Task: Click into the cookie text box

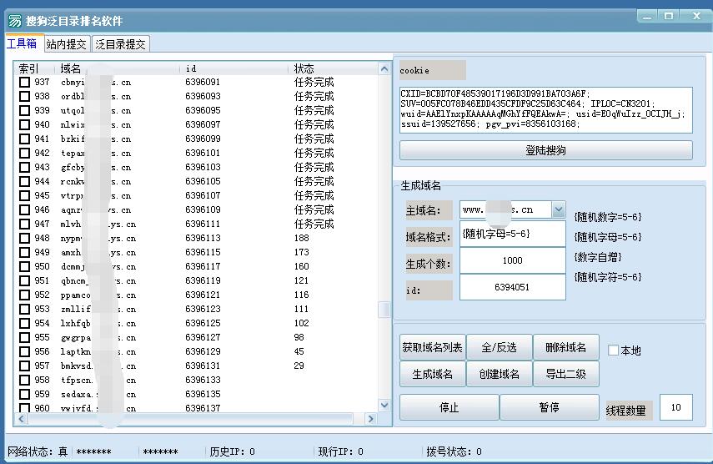Action: 545,110
